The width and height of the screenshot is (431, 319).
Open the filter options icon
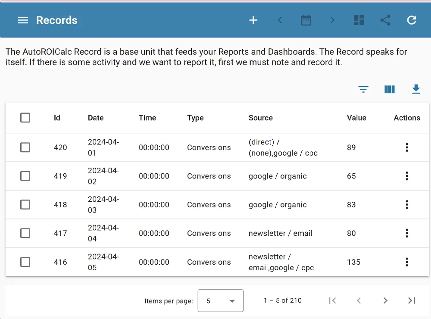363,89
